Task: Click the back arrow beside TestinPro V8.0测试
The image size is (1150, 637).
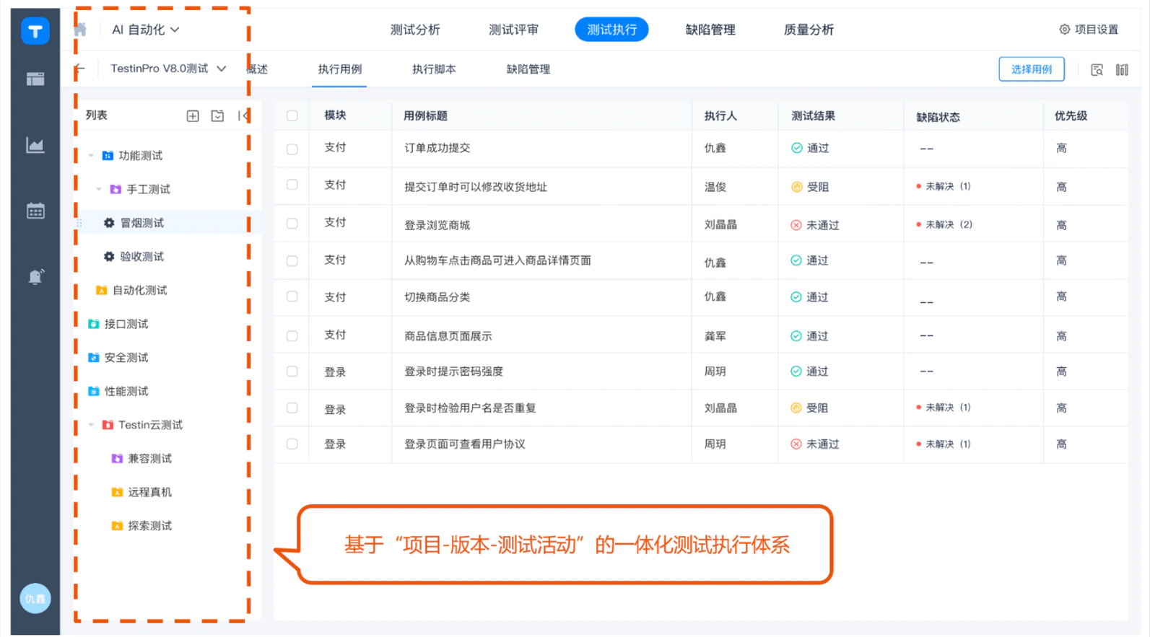Action: tap(79, 69)
